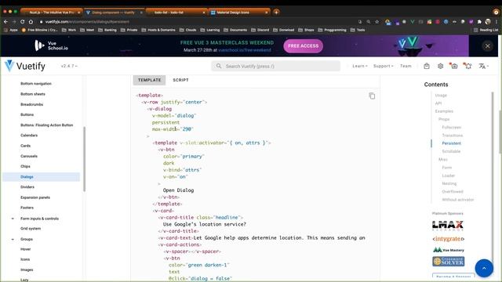This screenshot has width=502, height=282.
Task: Open Dividers in sidebar
Action: [27, 187]
